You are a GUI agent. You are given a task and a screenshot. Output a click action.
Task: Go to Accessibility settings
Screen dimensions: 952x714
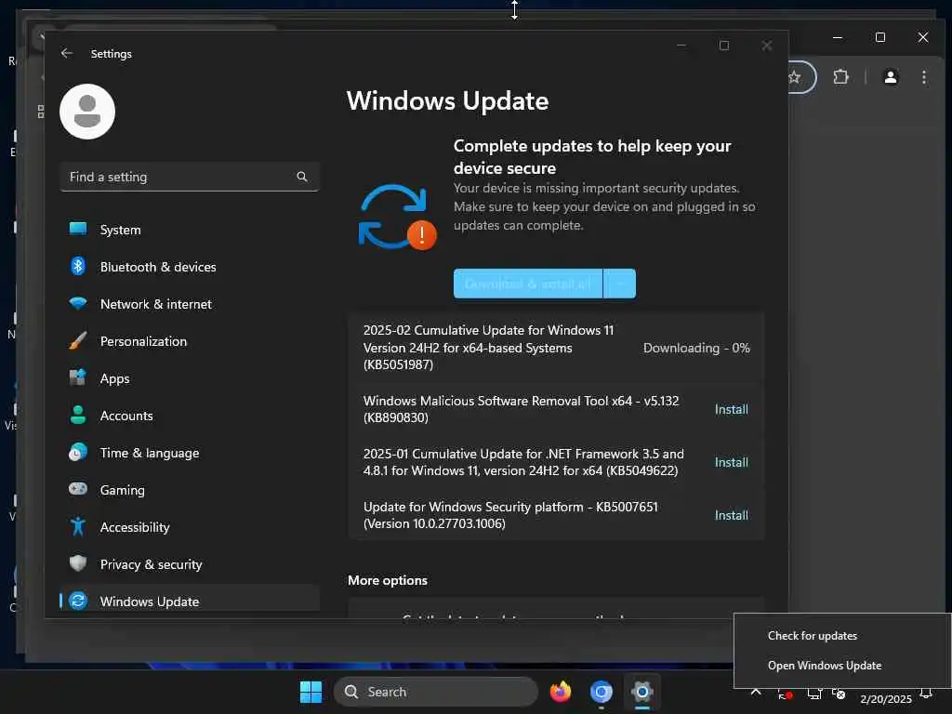click(190, 527)
